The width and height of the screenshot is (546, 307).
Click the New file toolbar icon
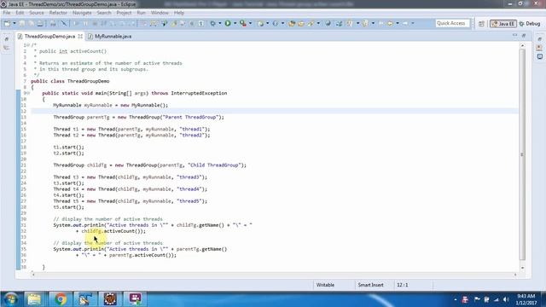(7, 23)
